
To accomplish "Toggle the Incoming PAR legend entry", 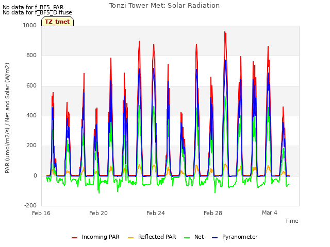I will (95, 237).
